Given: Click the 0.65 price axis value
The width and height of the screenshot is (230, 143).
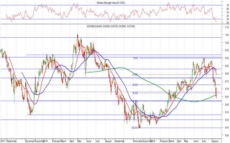Looking at the screenshot, I should 227,97.
